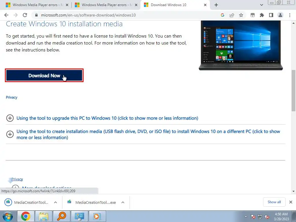
Task: Show hidden system tray icons
Action: pos(246,217)
